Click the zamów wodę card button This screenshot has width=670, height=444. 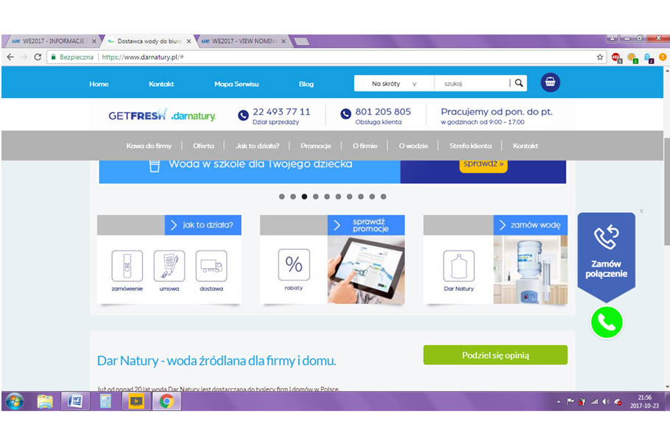530,225
